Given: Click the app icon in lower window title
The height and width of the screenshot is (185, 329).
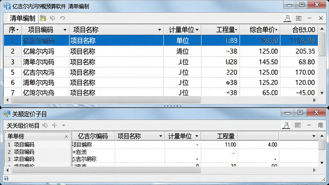Looking at the screenshot, I should (7, 114).
